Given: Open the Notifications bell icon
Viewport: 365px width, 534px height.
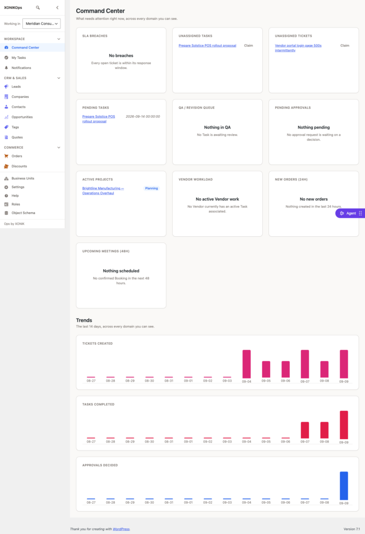Looking at the screenshot, I should tap(6, 68).
